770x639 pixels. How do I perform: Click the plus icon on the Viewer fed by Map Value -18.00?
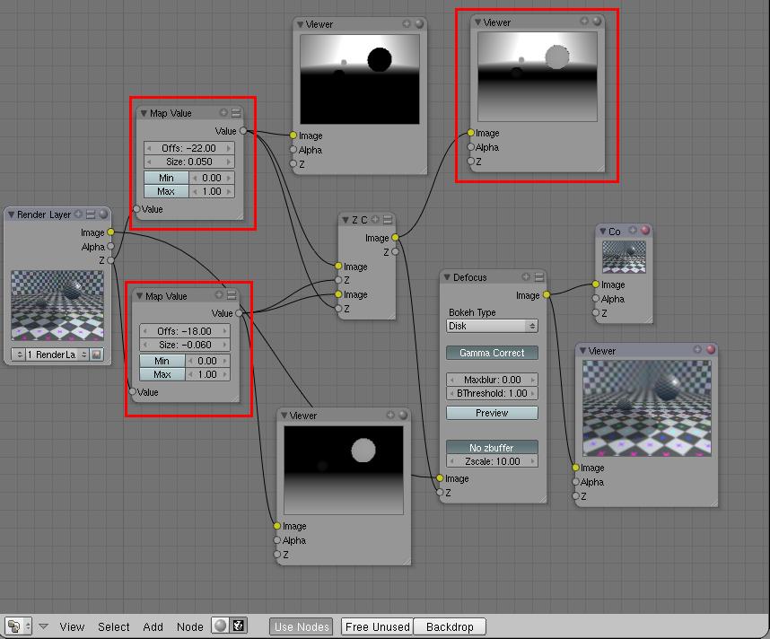(390, 415)
